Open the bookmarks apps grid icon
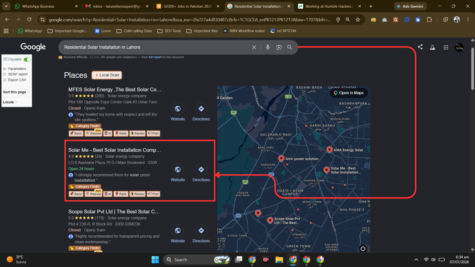This screenshot has height=267, width=475. 6,31
